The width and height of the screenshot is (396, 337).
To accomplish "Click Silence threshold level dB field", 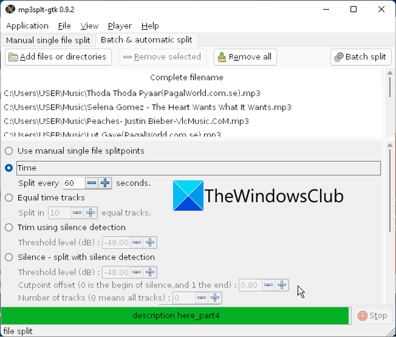I will tap(116, 273).
